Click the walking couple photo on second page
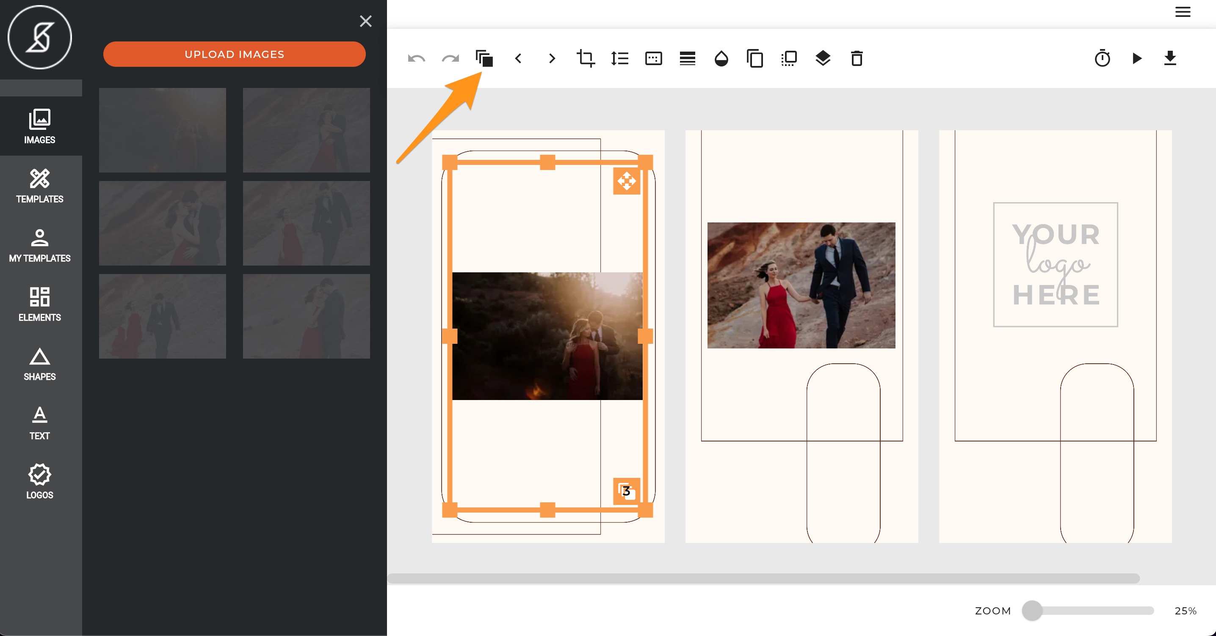Viewport: 1216px width, 636px height. (801, 285)
